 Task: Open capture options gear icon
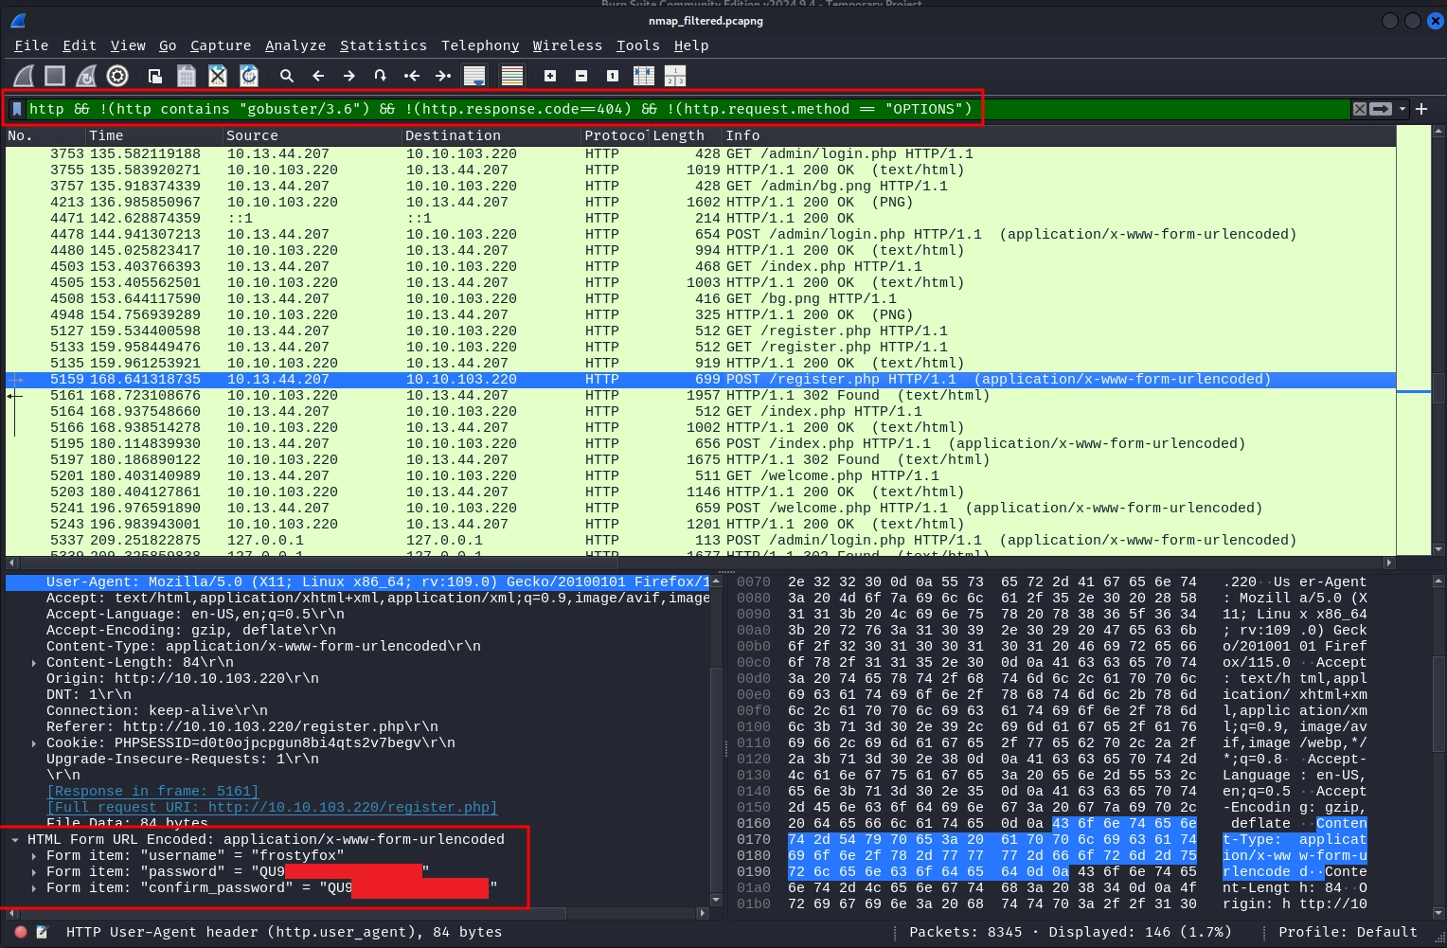click(x=117, y=76)
